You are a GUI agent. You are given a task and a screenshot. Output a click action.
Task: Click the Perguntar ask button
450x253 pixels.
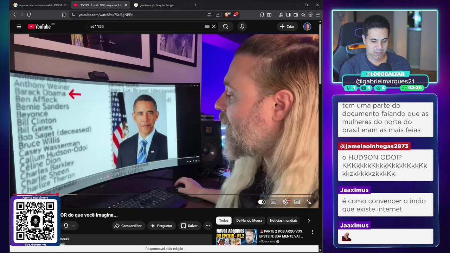161,226
